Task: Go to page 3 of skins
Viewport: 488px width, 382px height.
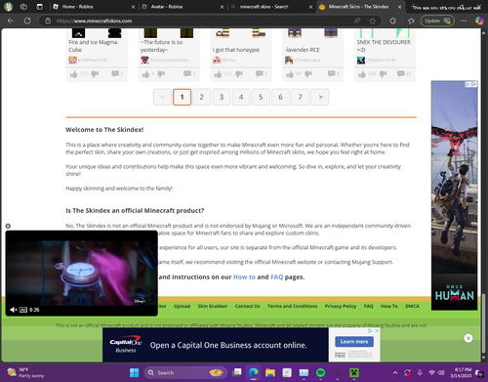Action: [x=222, y=97]
